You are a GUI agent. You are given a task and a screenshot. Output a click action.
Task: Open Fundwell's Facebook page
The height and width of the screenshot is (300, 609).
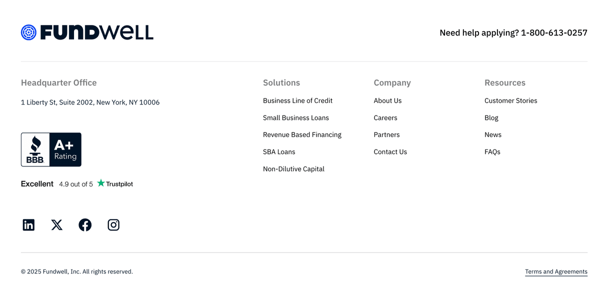(85, 224)
